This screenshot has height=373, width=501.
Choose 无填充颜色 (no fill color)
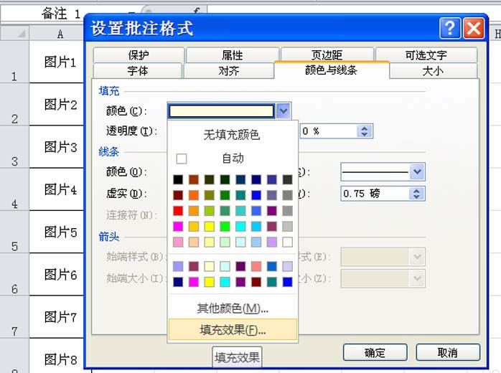232,134
